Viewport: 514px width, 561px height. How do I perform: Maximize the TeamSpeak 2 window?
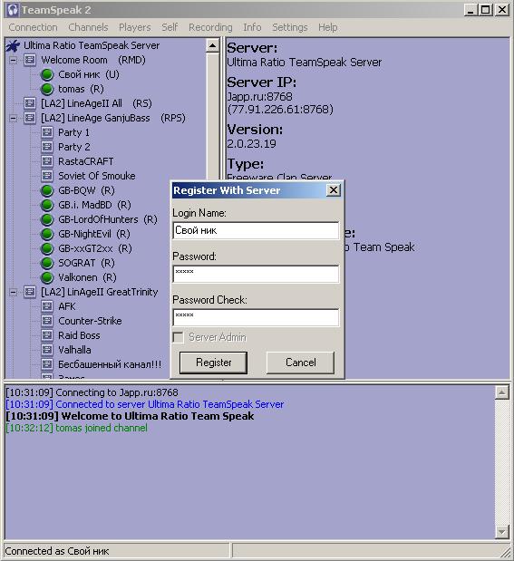click(486, 10)
